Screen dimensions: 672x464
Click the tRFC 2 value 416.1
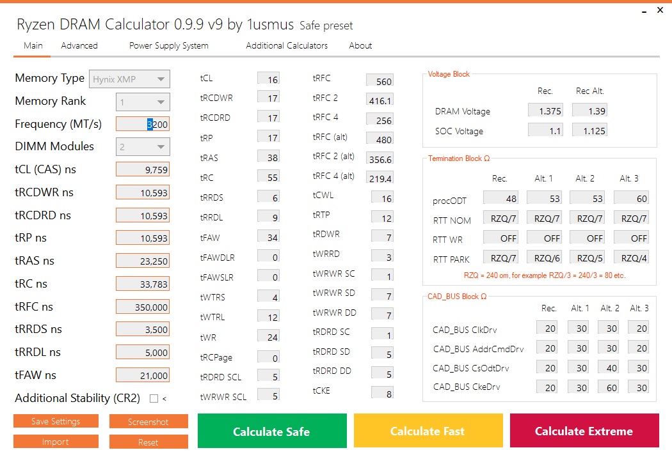pyautogui.click(x=380, y=100)
